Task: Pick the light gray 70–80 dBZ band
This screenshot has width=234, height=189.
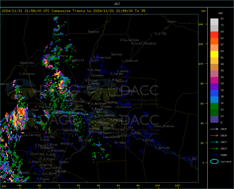Action: click(x=214, y=22)
